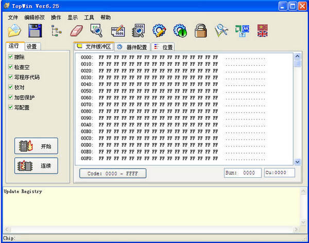
Task: Save buffer using floppy disk icon
Action: 35,30
